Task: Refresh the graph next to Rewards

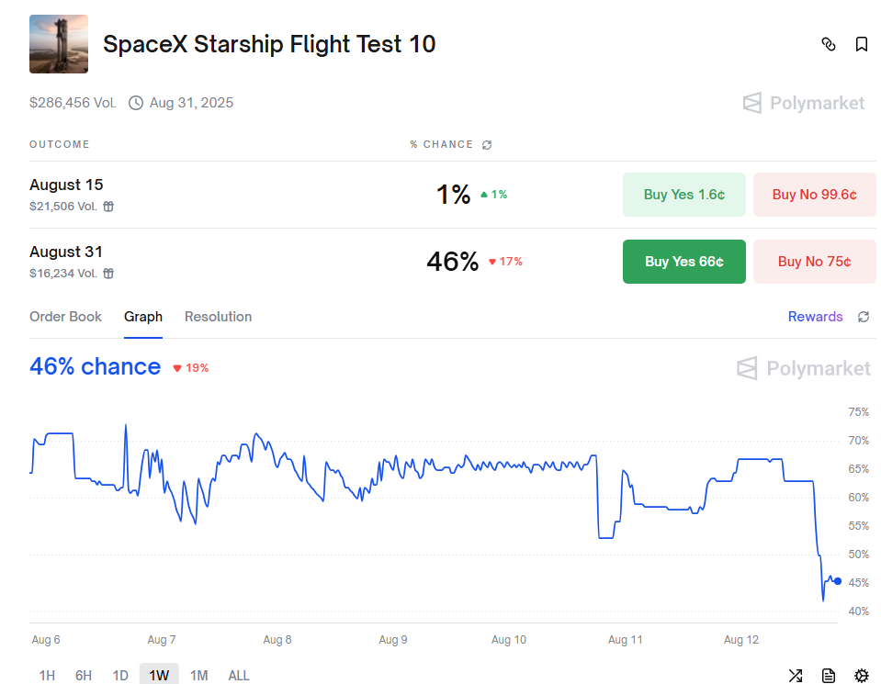Action: (864, 317)
